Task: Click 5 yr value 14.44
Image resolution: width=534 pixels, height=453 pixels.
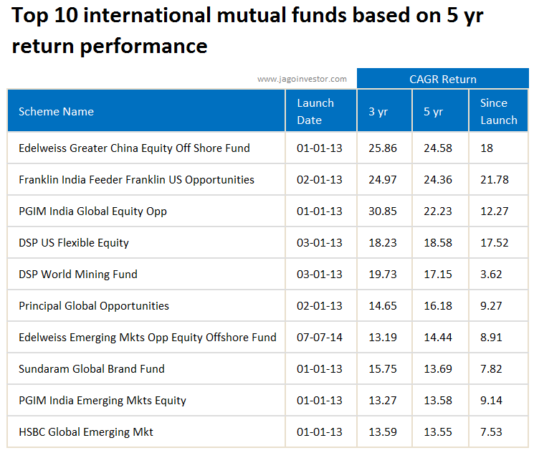Action: point(438,337)
